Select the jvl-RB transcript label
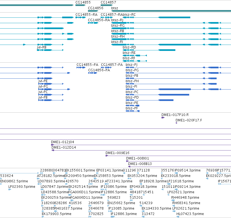 [x=42, y=47]
